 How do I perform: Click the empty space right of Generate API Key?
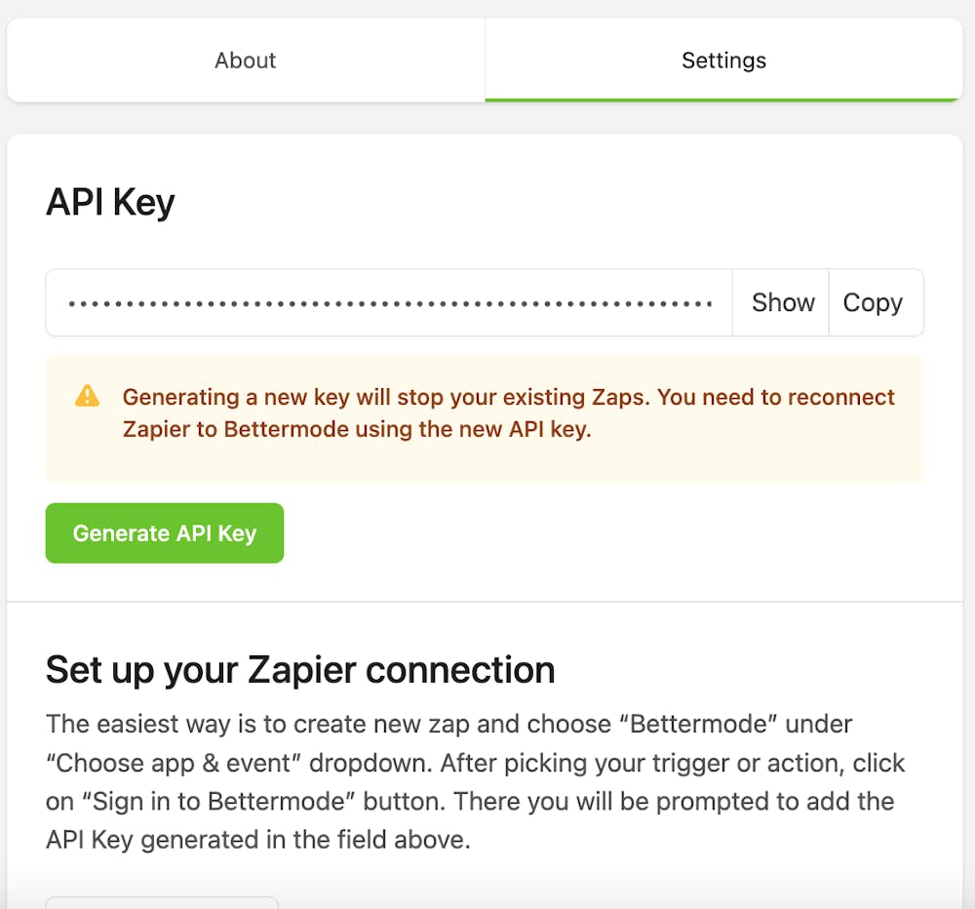pyautogui.click(x=604, y=534)
